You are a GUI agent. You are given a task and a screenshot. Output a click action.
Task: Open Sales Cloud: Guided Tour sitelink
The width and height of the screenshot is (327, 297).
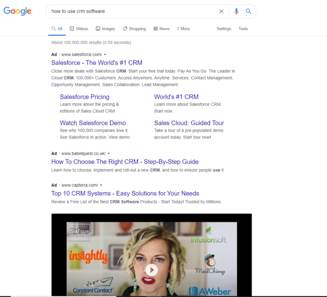point(189,123)
